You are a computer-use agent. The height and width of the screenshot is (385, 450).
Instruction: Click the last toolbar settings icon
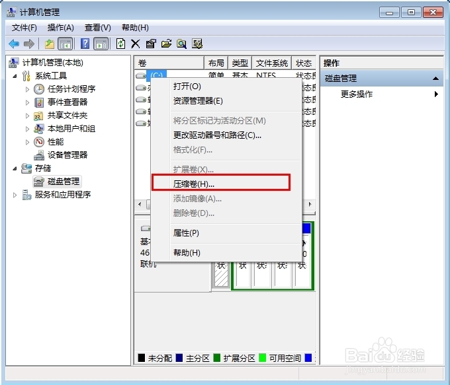click(x=197, y=44)
